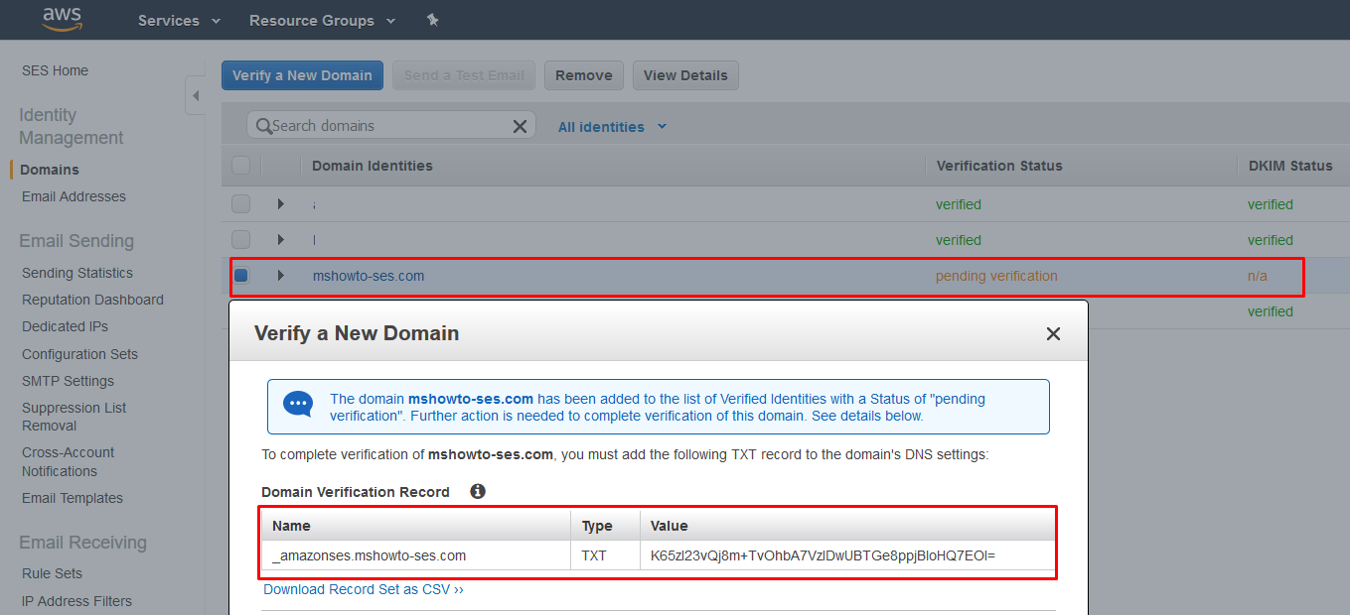1350x615 pixels.
Task: Close the Verify a New Domain dialog
Action: point(1054,334)
